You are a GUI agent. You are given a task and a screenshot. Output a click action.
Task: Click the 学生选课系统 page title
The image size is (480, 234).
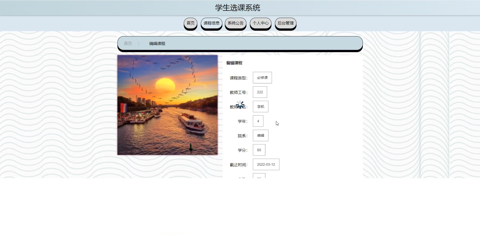237,8
